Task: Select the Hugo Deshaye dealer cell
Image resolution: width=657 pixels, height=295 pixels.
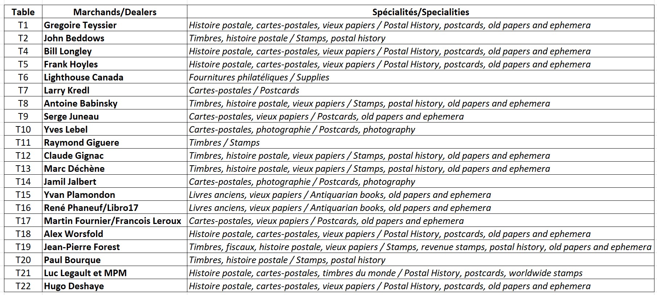Action: click(115, 286)
